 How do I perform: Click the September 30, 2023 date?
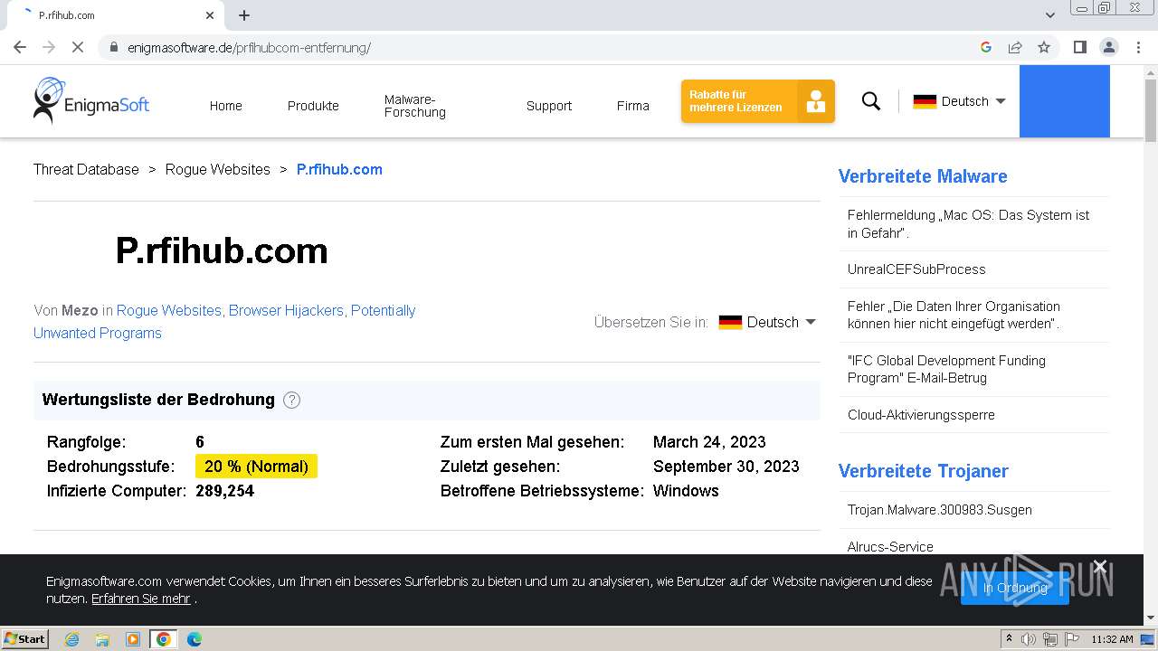tap(726, 467)
